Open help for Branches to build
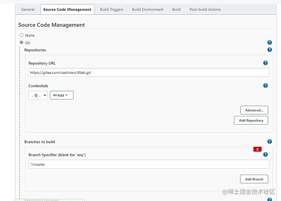Viewport: 281px width, 201px height. point(269,141)
